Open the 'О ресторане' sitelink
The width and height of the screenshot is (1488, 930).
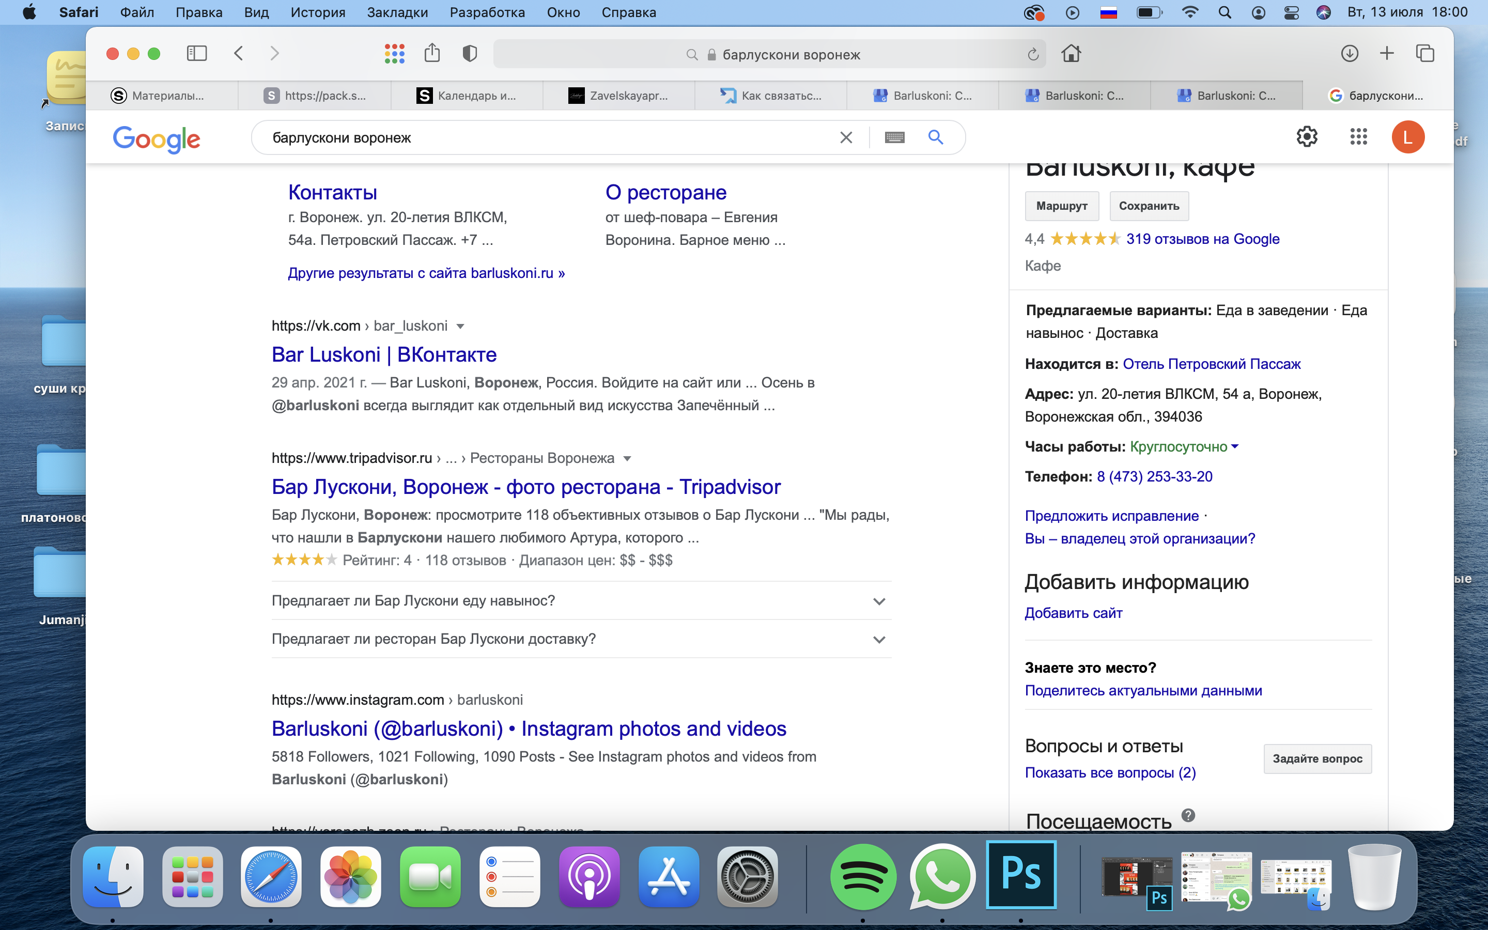(x=665, y=193)
